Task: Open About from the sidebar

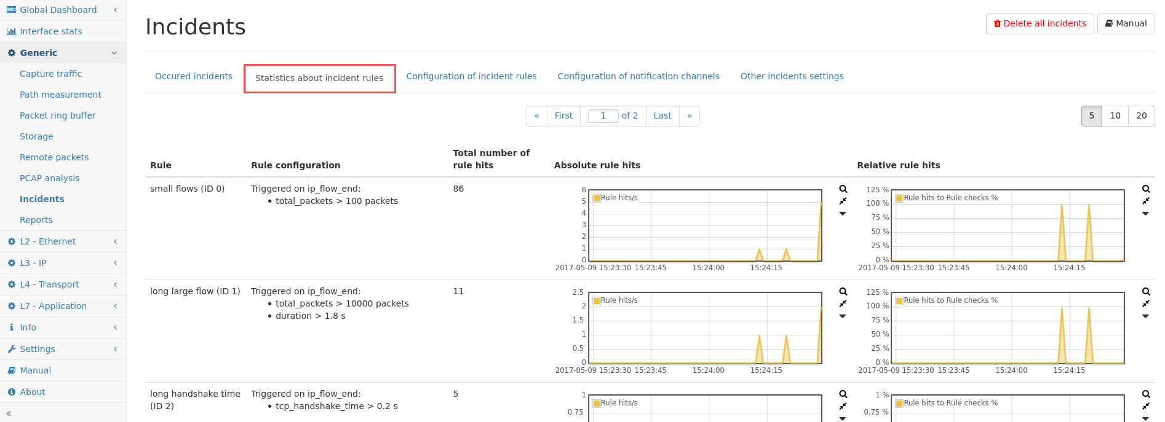Action: coord(63,392)
